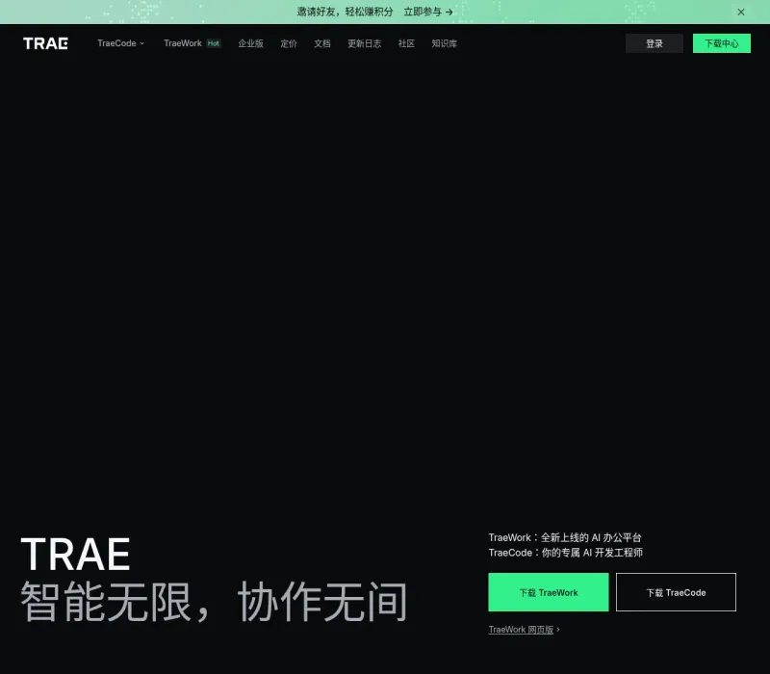Screen dimensions: 770x674
Task: Go to 定价 pricing page
Action: tap(289, 43)
